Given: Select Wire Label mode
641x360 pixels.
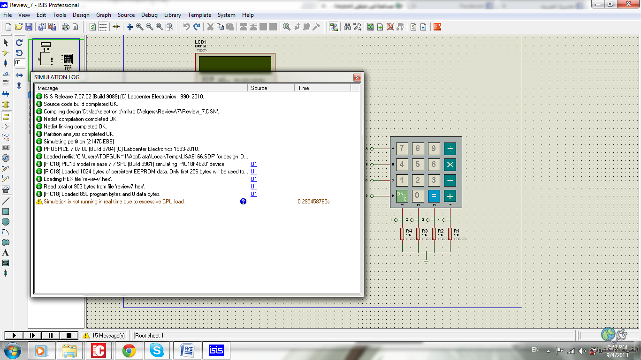Looking at the screenshot, I should pos(6,73).
